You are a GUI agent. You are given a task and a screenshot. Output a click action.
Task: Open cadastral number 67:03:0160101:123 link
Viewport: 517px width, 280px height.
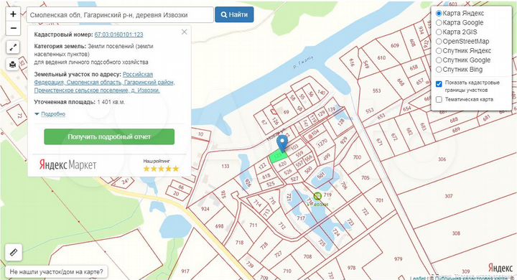pos(118,34)
